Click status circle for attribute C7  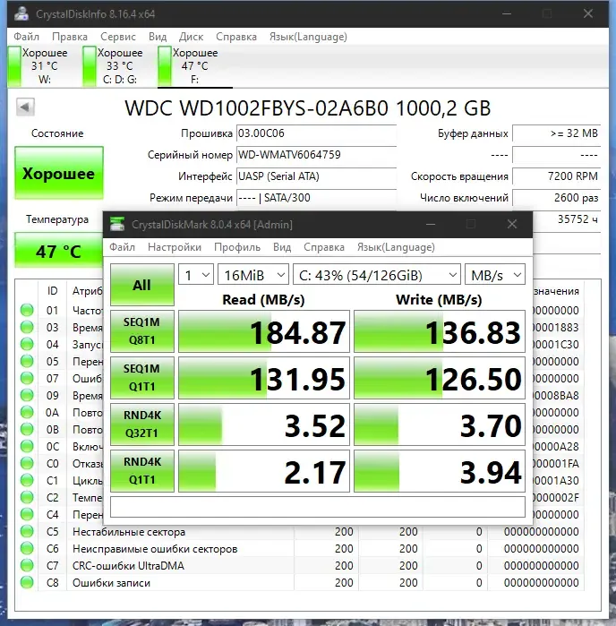pyautogui.click(x=27, y=565)
